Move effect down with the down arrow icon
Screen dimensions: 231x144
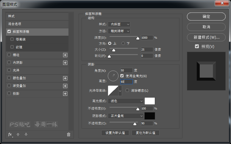click(x=26, y=134)
